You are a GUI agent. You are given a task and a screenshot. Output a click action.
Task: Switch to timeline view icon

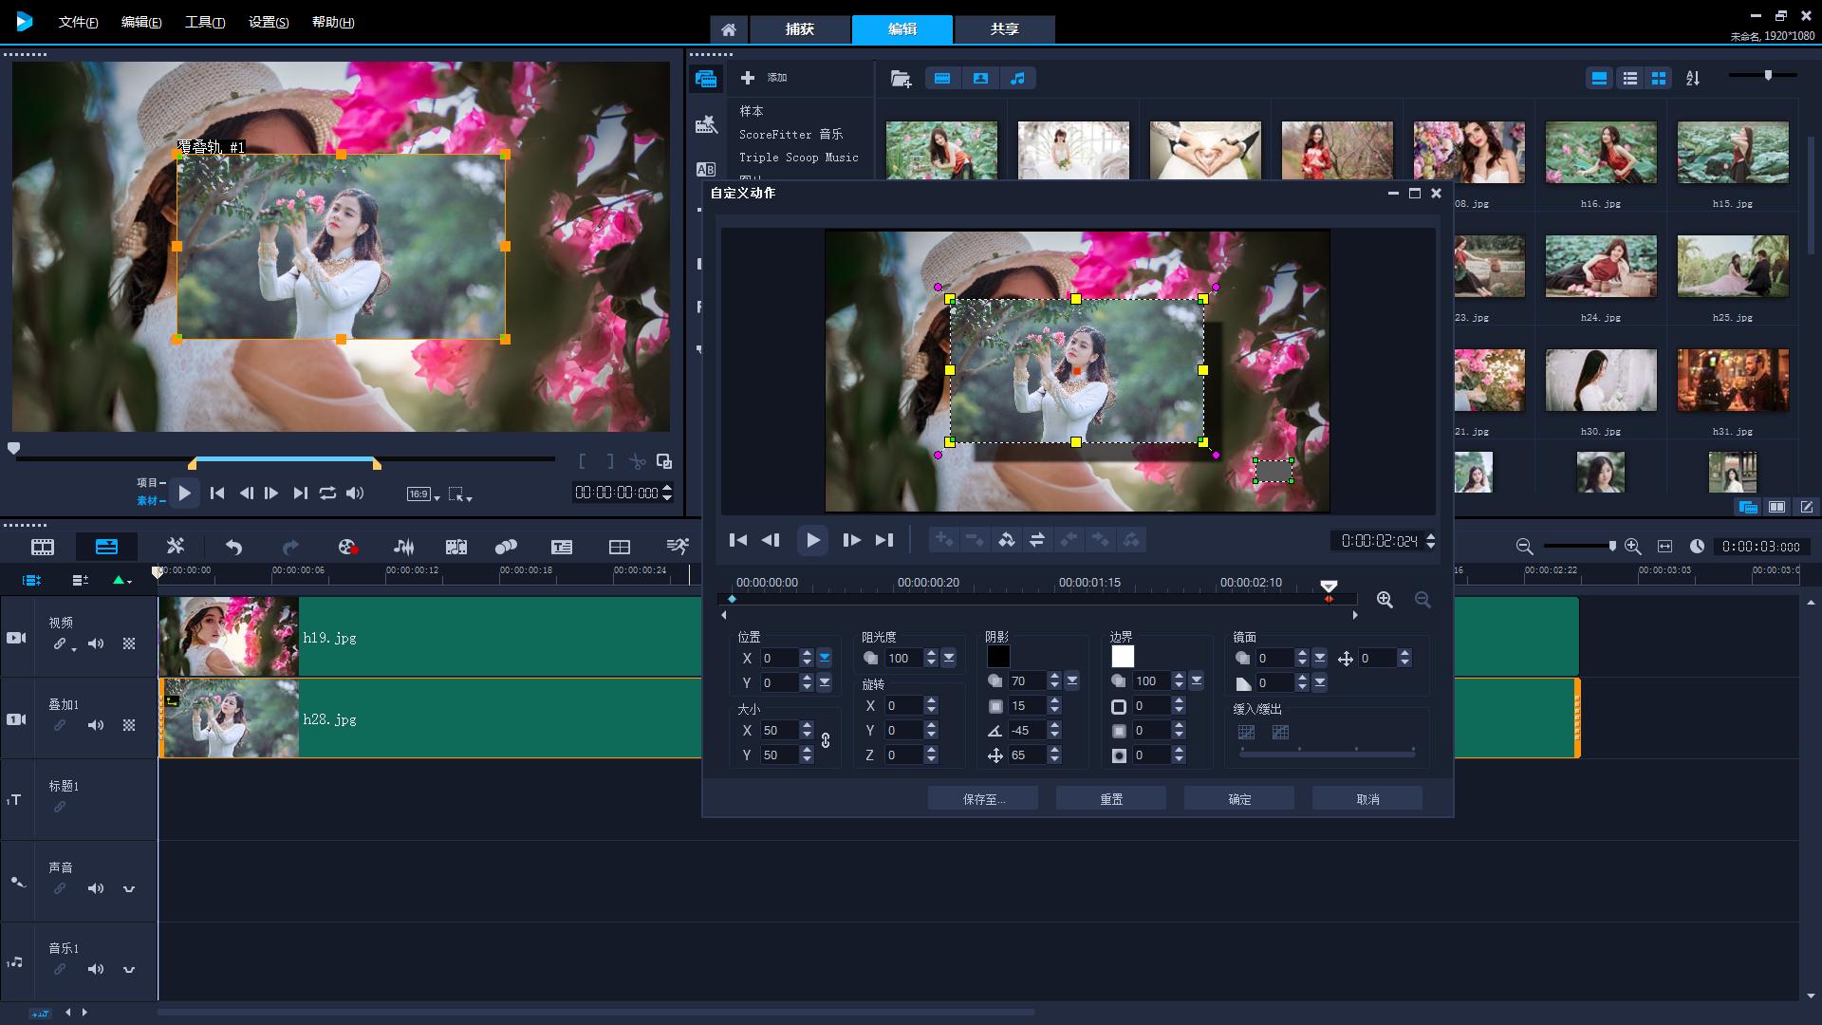point(106,547)
